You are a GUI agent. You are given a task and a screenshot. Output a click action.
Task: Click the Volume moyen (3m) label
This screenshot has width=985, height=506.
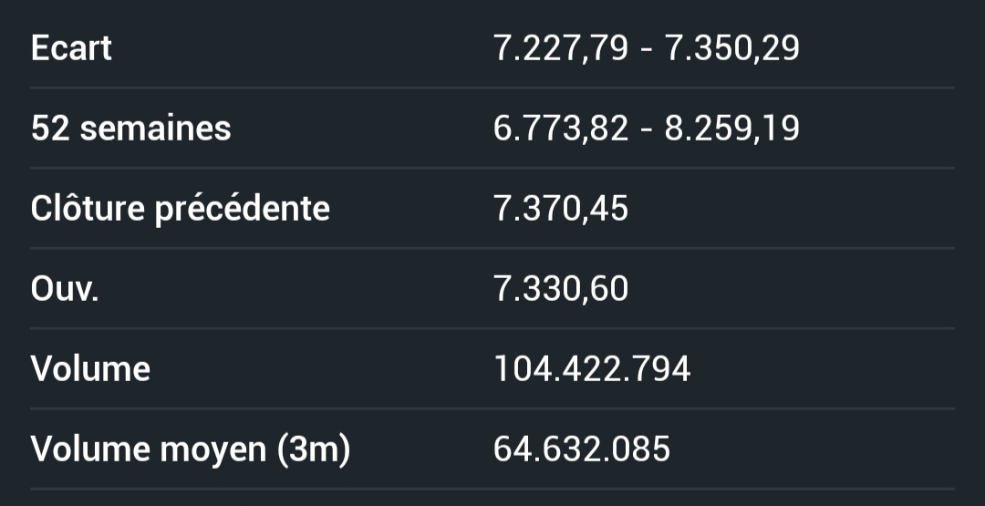coord(190,449)
